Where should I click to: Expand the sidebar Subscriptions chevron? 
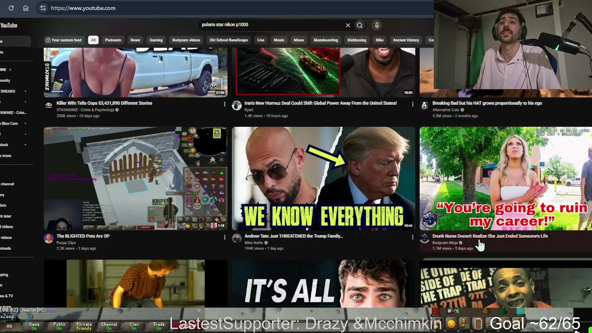(x=10, y=69)
